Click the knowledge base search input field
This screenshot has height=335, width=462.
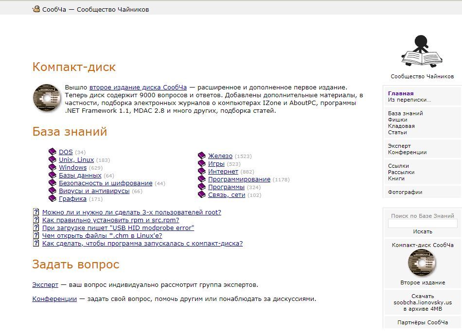(422, 224)
